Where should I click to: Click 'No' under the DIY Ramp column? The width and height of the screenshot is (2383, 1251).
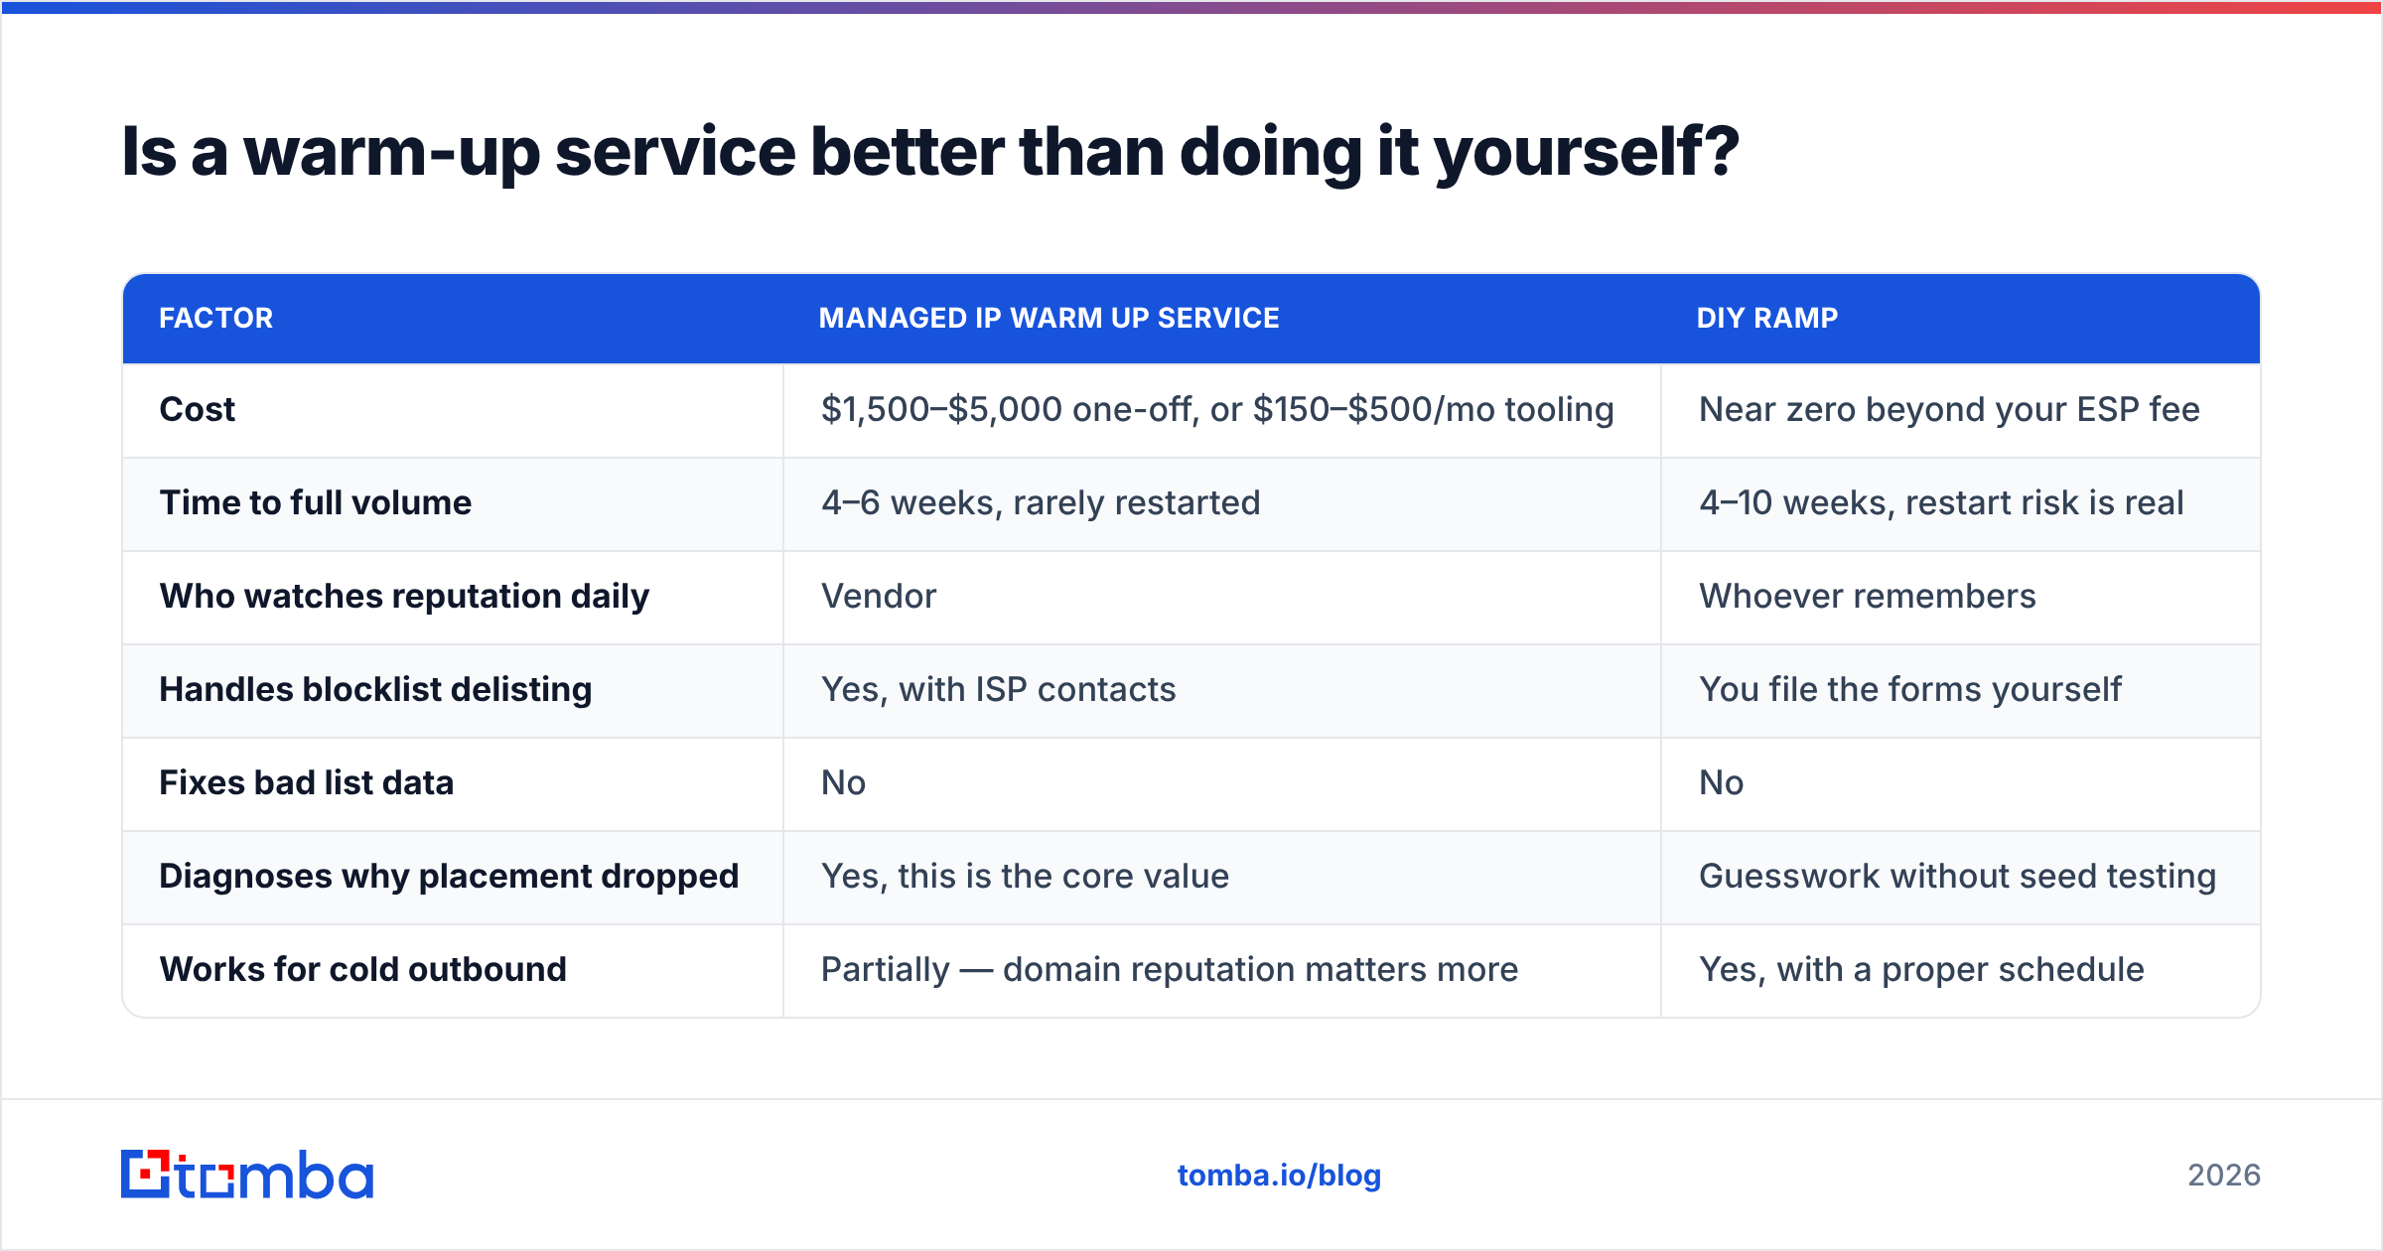click(x=1722, y=782)
